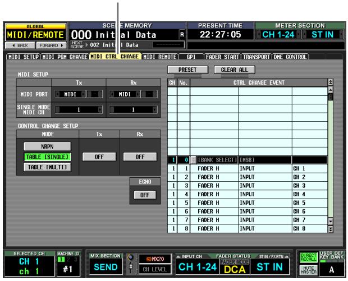Toggle the scene memory R indicator
This screenshot has height=281, width=348.
coord(182,35)
